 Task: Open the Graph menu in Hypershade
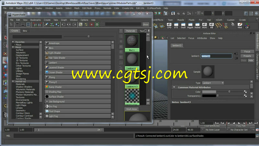[64, 20]
